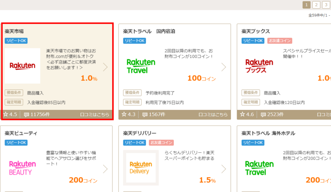This screenshot has height=192, width=331.
Task: Open the Rakuten BEAUTY logo
Action: 22,168
